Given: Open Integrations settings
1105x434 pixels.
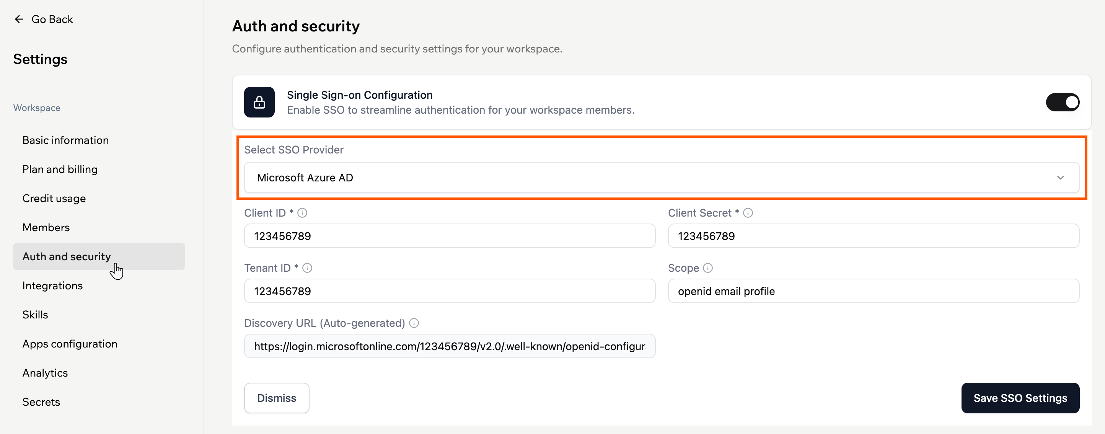Looking at the screenshot, I should coord(52,286).
